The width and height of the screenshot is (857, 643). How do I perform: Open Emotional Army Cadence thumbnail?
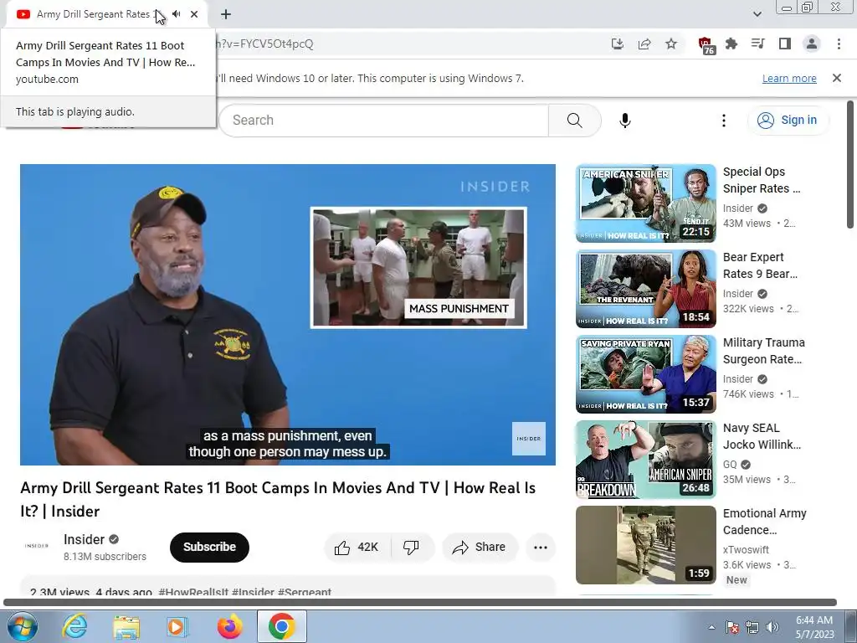tap(645, 545)
